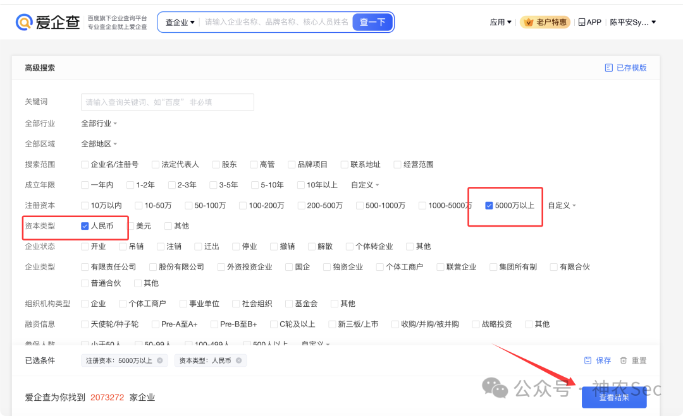This screenshot has height=416, width=683.
Task: Tick the 注销 enterprise status
Action: pyautogui.click(x=160, y=246)
